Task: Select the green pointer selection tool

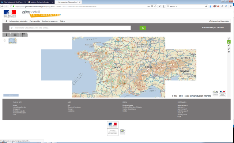Action: (x=229, y=42)
